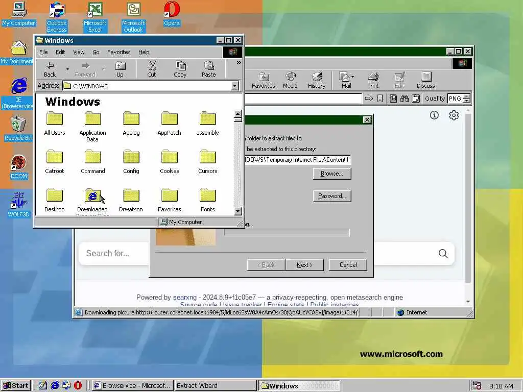Click the Go arrow beside address bar
523x392 pixels.
(x=369, y=99)
